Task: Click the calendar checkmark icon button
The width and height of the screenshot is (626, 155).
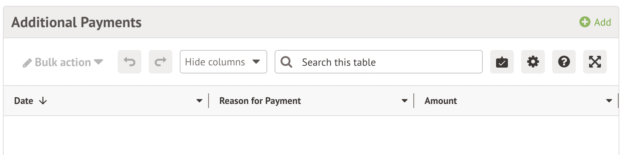Action: coord(502,62)
